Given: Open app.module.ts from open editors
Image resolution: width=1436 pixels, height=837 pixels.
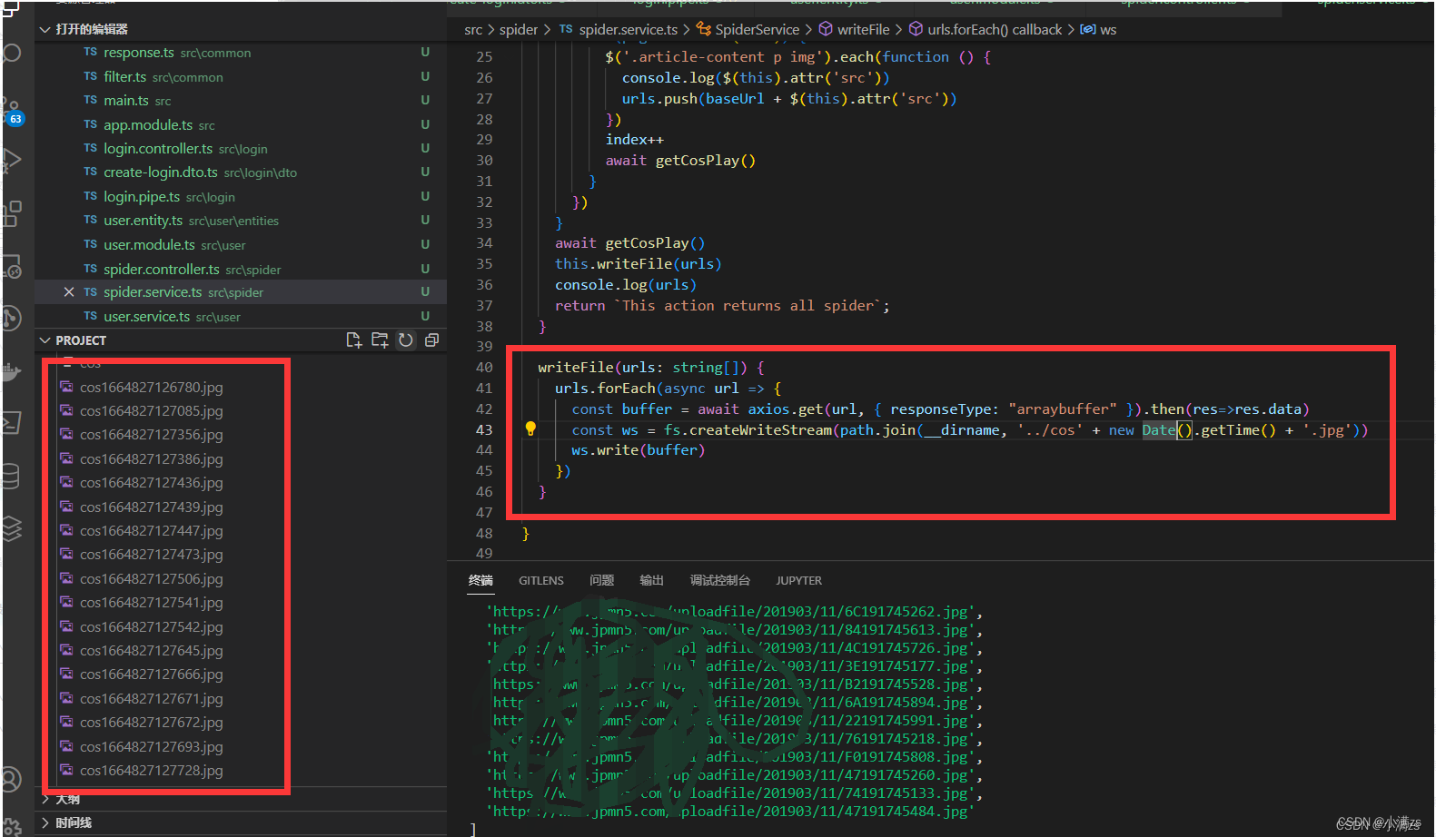Looking at the screenshot, I should pyautogui.click(x=241, y=124).
